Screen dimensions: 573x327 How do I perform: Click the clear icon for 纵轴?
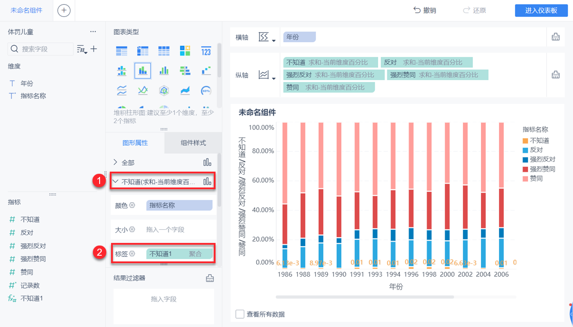tap(556, 75)
